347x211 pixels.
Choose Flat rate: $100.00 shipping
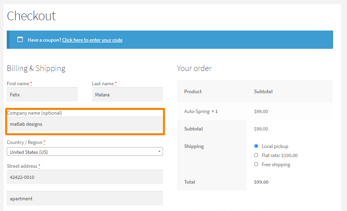[256, 155]
